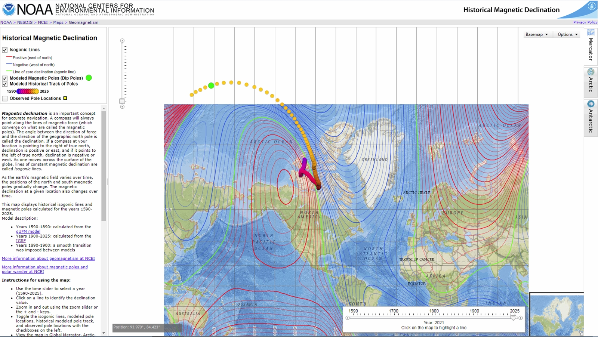Click the Department of Commerce seal icon
Screen dimensions: 598x337
click(592, 6)
